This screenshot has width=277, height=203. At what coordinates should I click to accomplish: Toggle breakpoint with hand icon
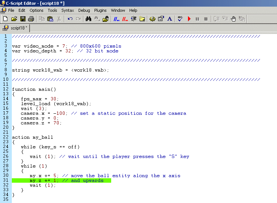[x=233, y=18]
